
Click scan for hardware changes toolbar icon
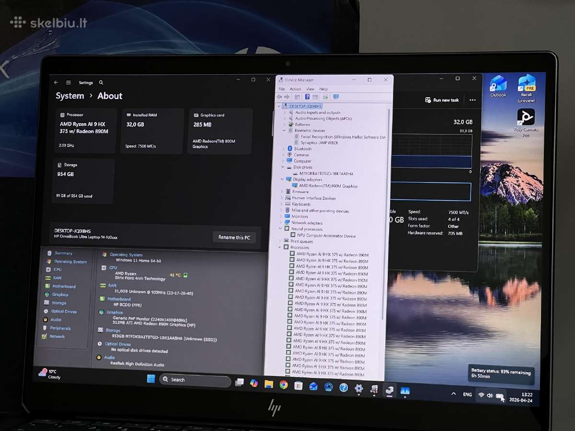pyautogui.click(x=325, y=97)
